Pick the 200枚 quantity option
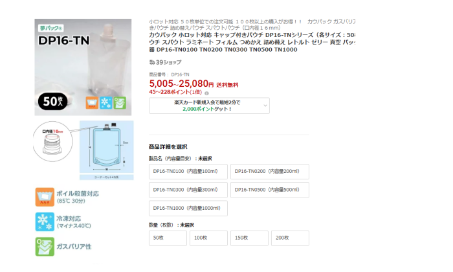This screenshot has width=453, height=272. click(x=290, y=238)
